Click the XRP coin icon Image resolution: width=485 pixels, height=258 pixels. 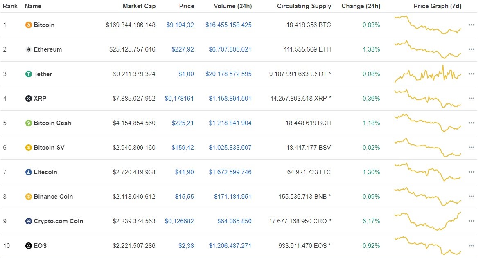point(28,99)
